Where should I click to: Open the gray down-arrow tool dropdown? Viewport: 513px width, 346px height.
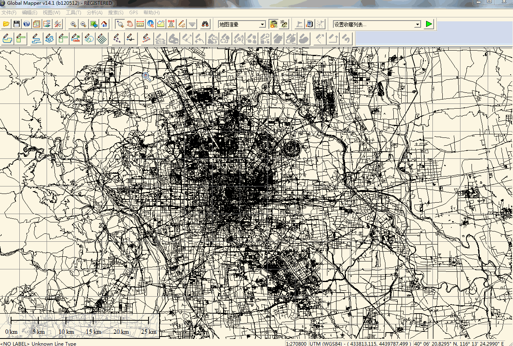tap(192, 24)
